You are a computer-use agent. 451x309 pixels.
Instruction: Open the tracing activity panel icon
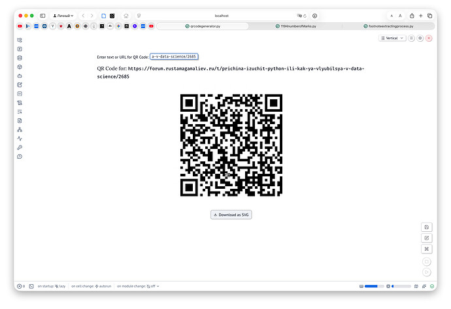click(x=20, y=138)
